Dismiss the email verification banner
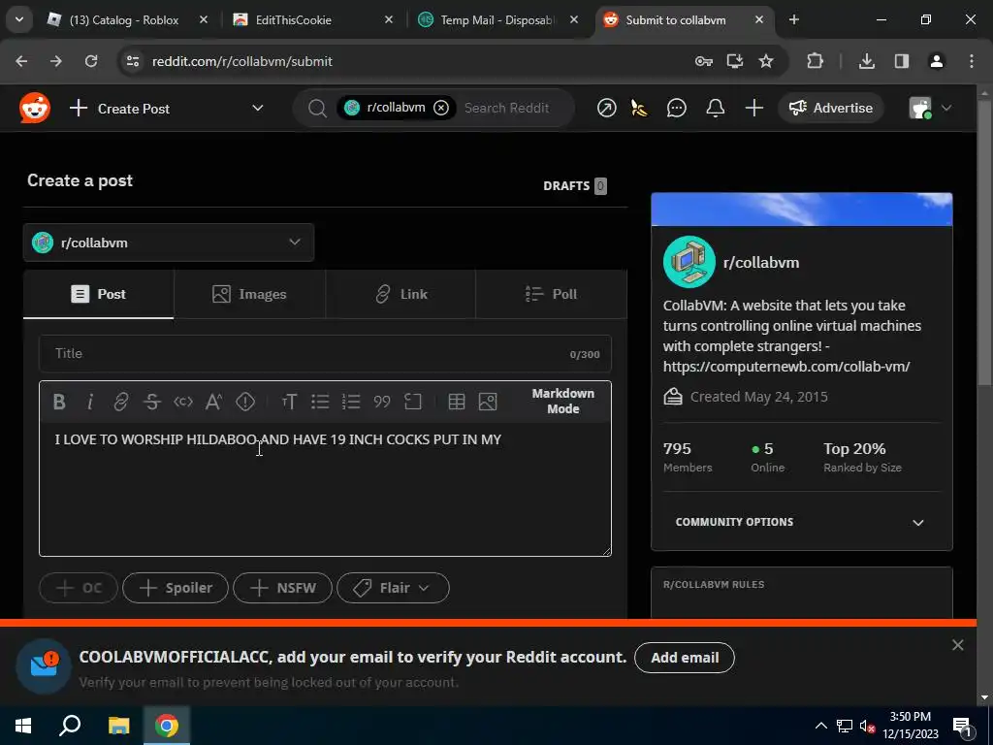This screenshot has width=993, height=745. pos(957,645)
